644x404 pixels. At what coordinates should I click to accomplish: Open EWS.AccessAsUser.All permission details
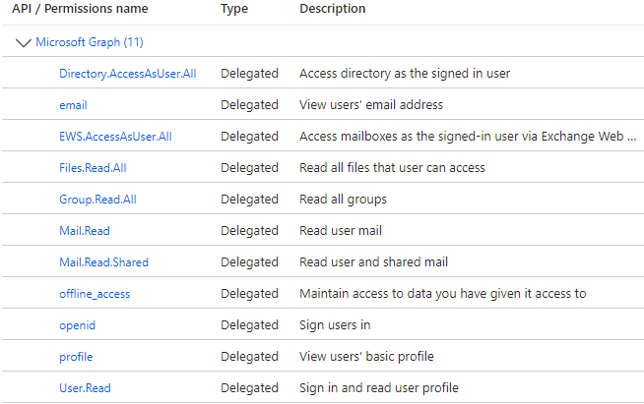(116, 137)
